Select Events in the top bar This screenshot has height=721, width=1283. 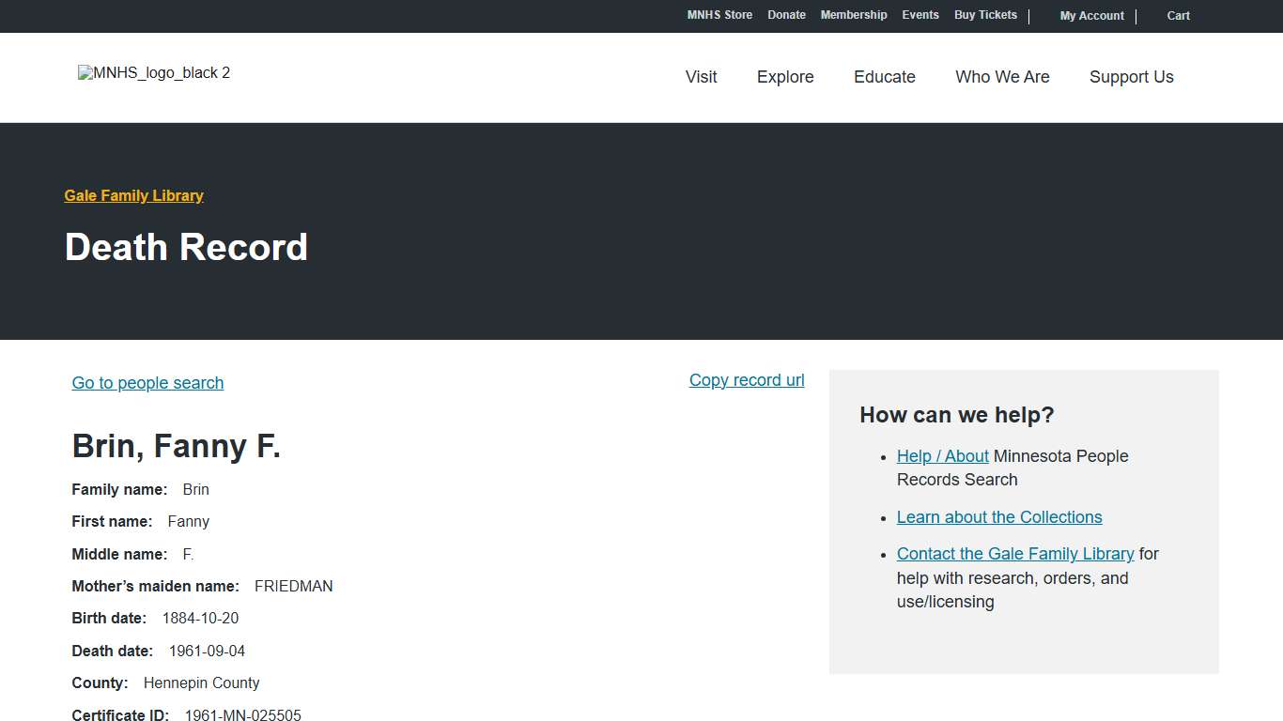(920, 15)
